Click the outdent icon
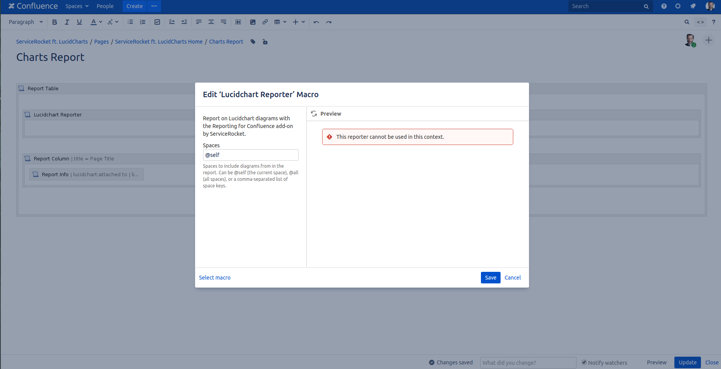The height and width of the screenshot is (369, 721). (172, 22)
